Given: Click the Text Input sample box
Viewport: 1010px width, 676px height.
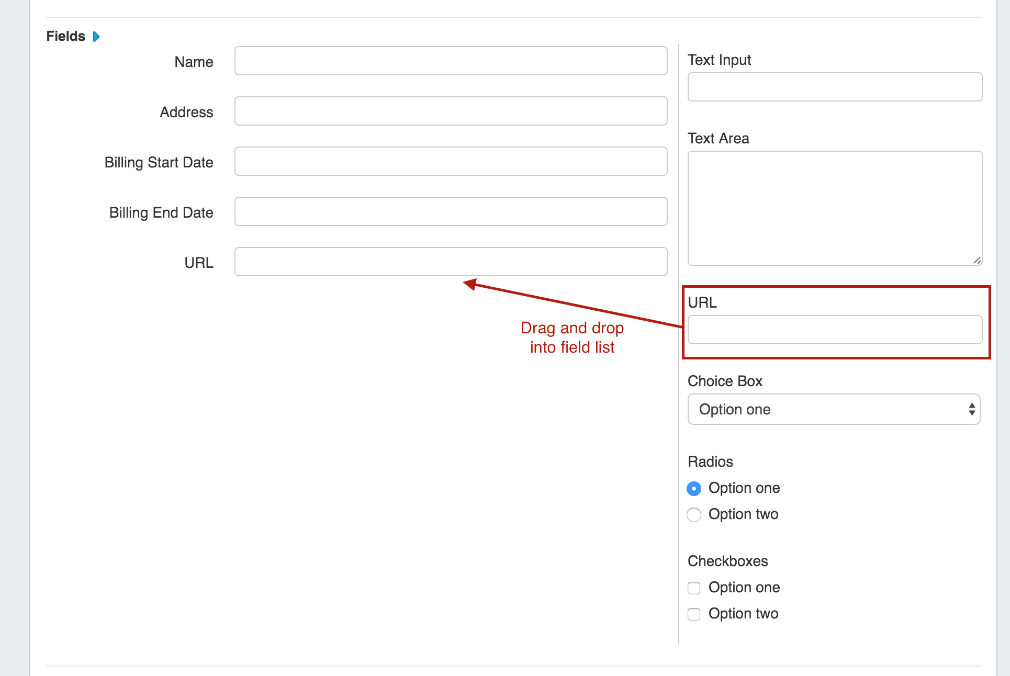Looking at the screenshot, I should [x=835, y=87].
